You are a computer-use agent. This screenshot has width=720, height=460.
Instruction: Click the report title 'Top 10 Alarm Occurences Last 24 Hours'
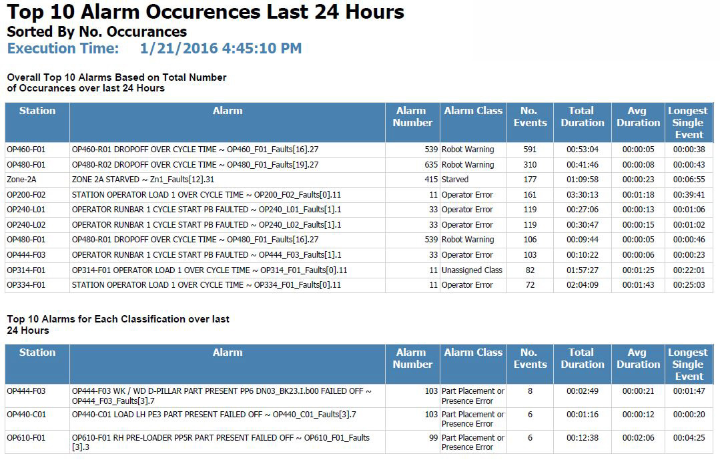pos(206,12)
